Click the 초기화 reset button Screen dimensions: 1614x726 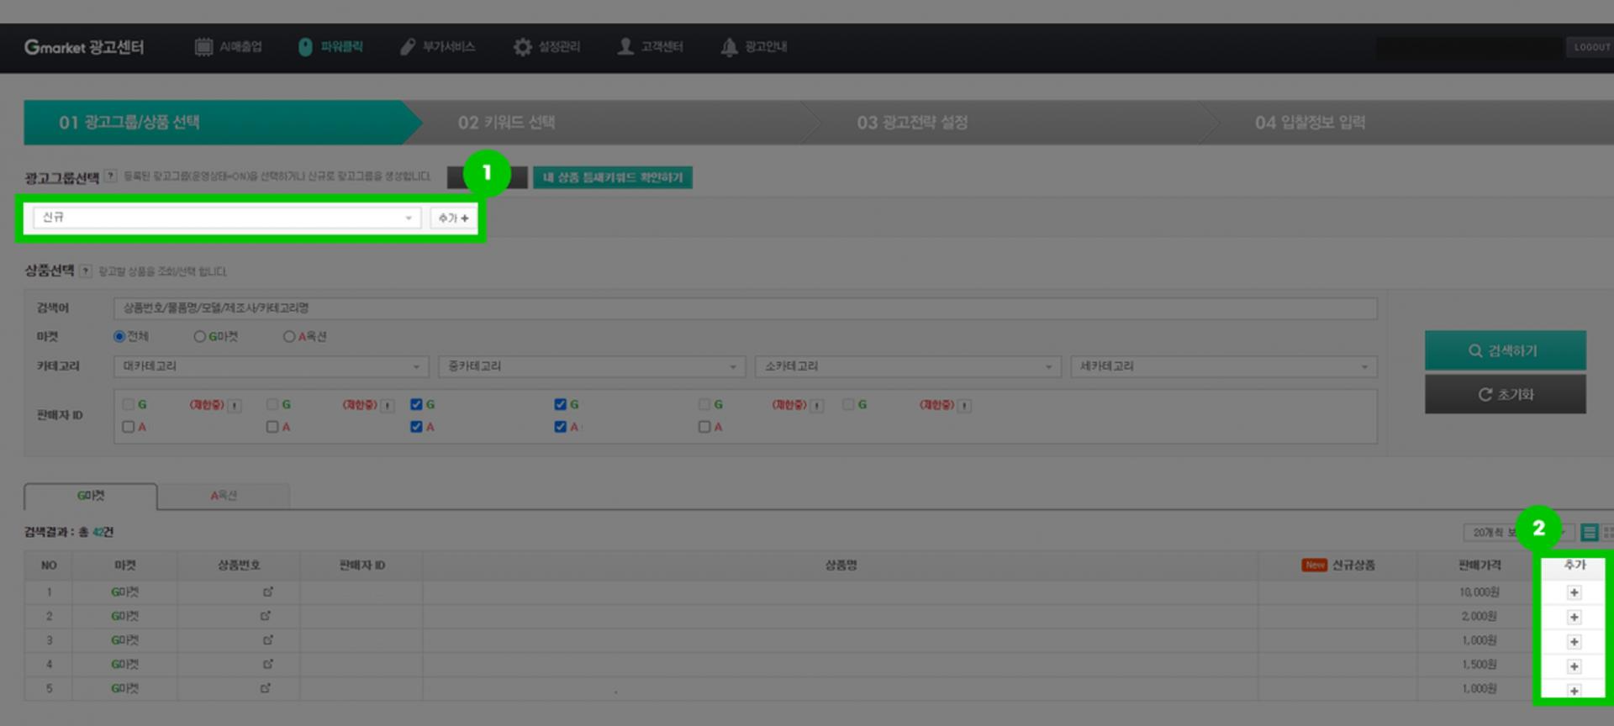click(x=1505, y=394)
